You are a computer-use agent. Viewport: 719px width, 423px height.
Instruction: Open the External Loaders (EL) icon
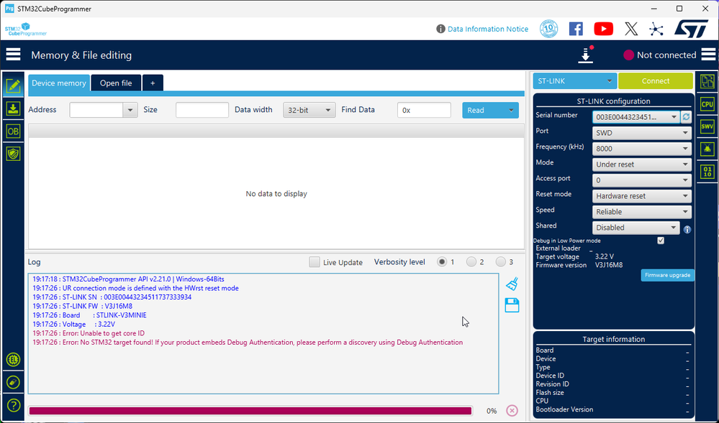(13, 360)
